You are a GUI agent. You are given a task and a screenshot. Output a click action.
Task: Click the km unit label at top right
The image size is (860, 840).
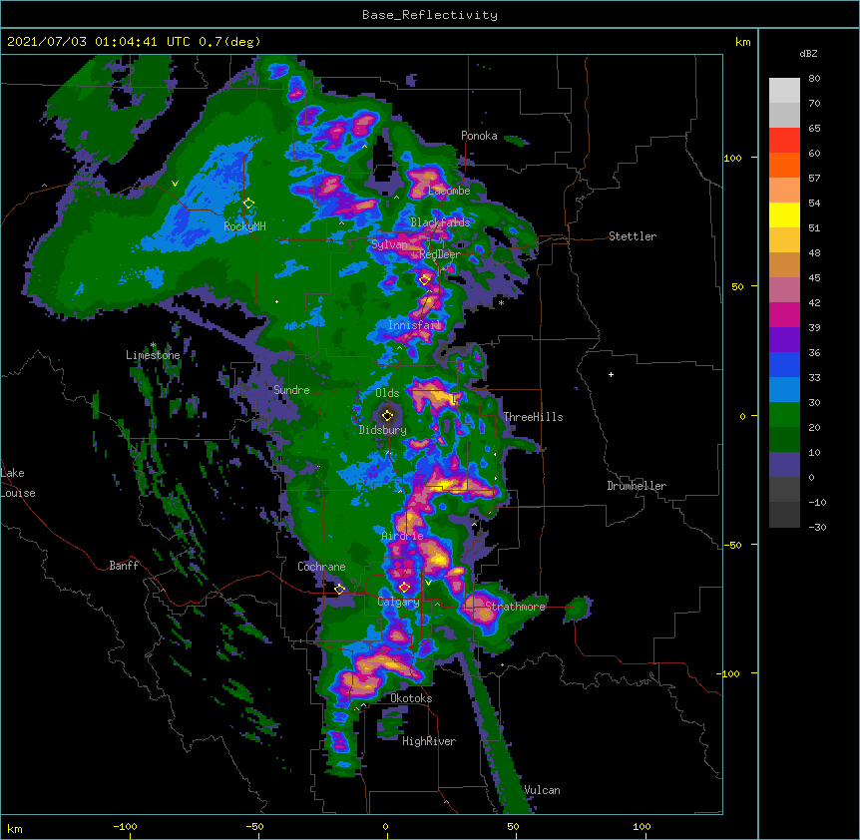point(742,42)
